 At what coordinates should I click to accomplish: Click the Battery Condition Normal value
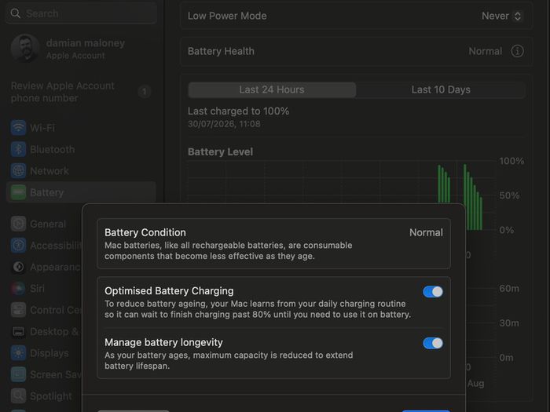[x=426, y=232]
